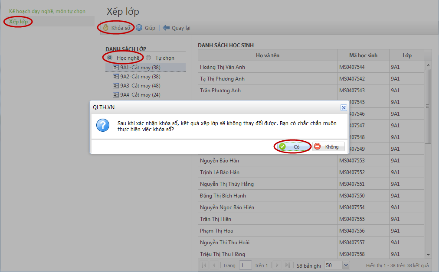Open Kế hoạch dạy nghề, môn tự chọn
The height and width of the screenshot is (272, 439).
pos(47,11)
